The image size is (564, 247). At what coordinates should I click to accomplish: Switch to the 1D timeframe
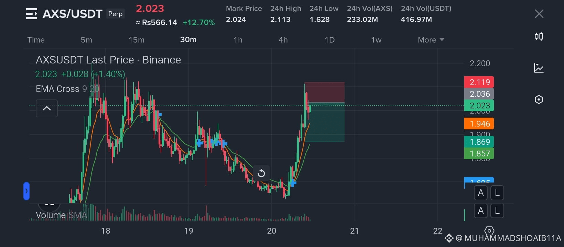tap(329, 40)
